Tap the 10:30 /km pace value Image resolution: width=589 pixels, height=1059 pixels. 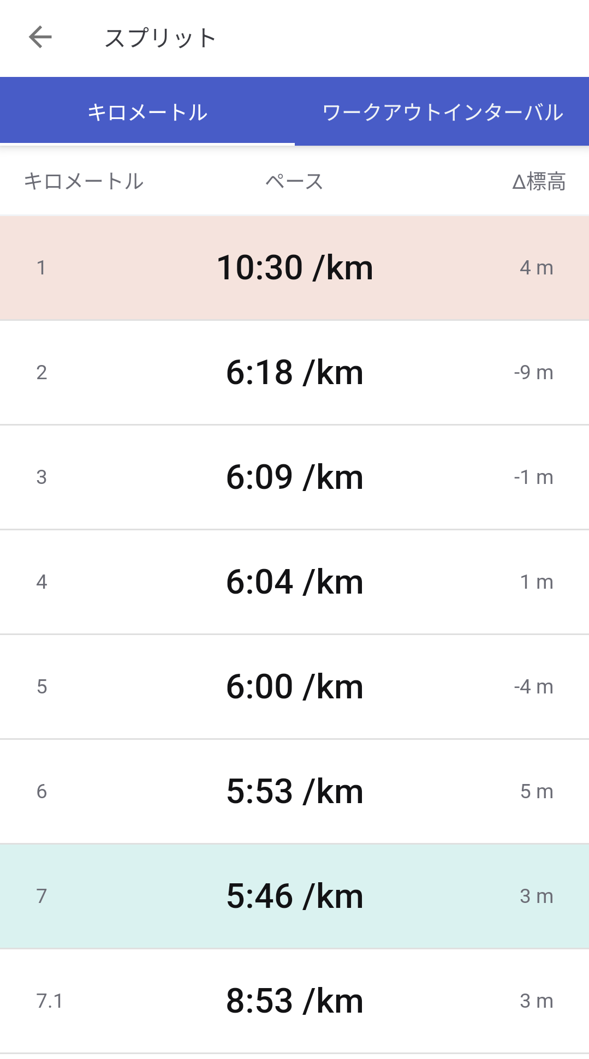coord(294,267)
